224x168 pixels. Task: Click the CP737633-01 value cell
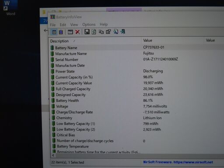click(x=154, y=47)
